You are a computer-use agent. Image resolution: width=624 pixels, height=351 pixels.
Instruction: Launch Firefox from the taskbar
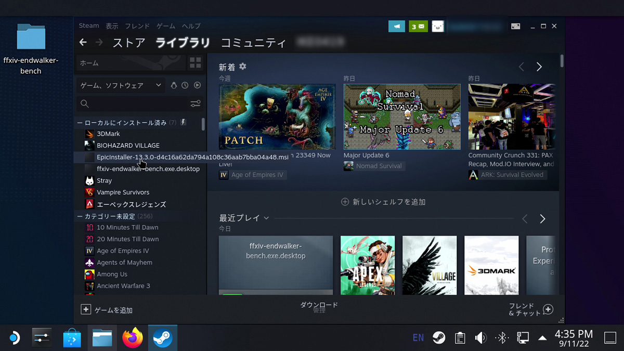pyautogui.click(x=133, y=338)
